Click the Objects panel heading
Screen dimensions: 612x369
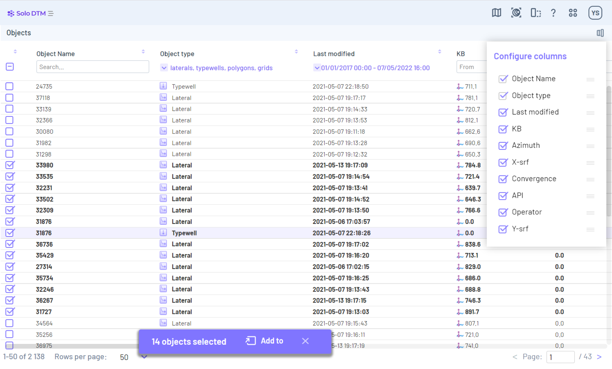(x=19, y=33)
